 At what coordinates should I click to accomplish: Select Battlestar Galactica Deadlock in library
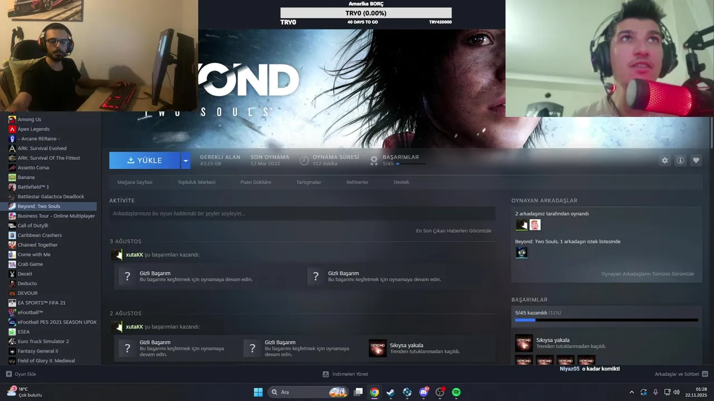tap(50, 197)
